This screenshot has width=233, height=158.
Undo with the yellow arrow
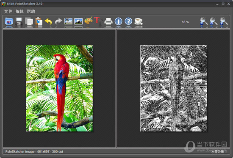pos(48,22)
